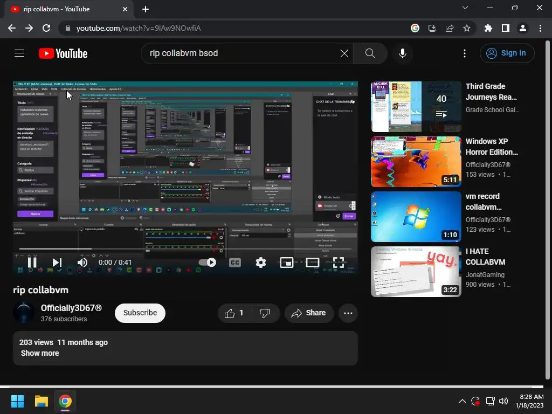Run search with magnifier button
552x414 pixels.
click(x=370, y=53)
